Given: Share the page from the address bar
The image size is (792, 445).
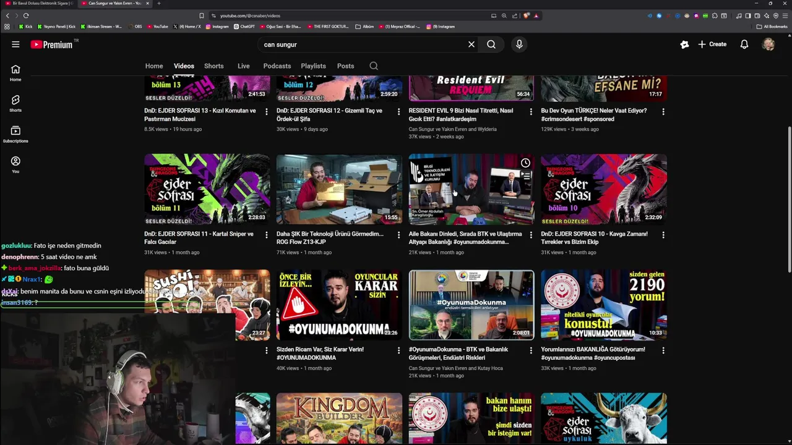Looking at the screenshot, I should pos(514,15).
